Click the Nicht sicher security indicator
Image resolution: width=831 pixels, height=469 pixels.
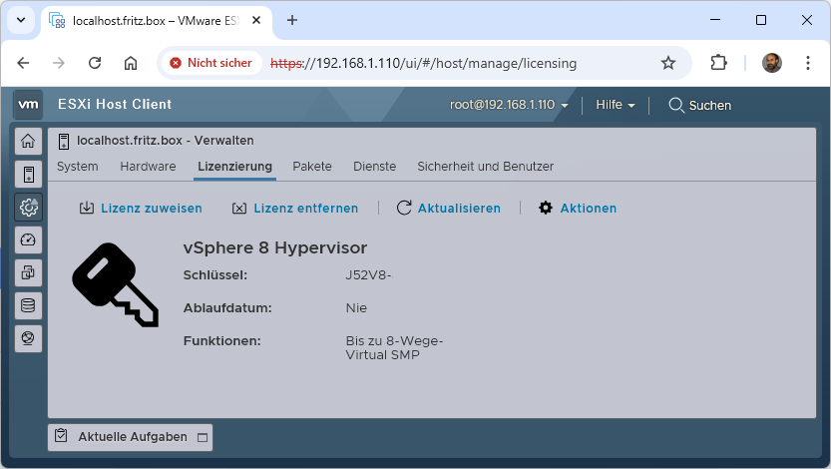210,63
